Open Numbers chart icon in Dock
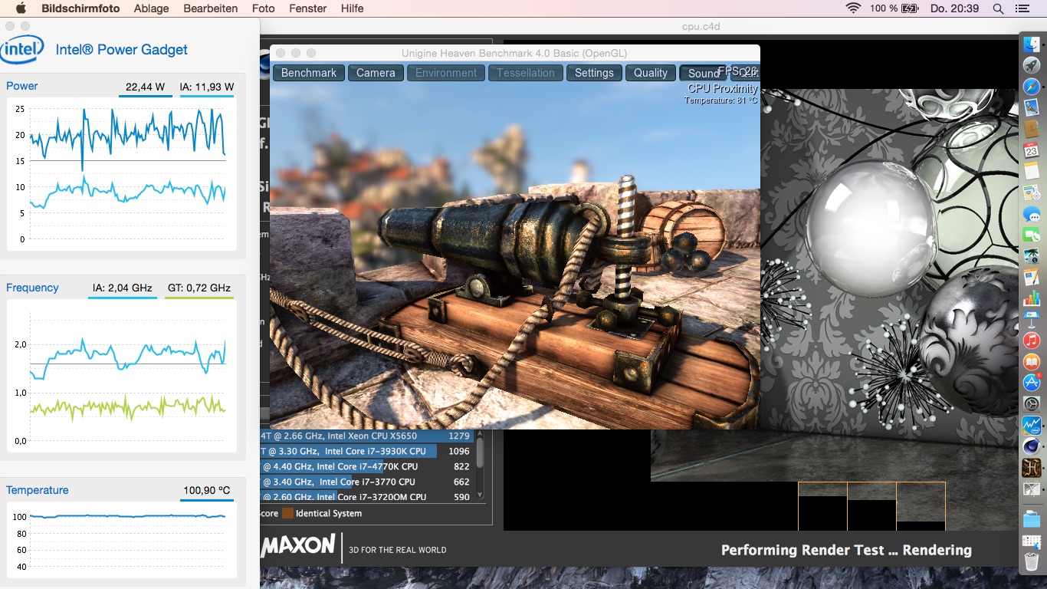This screenshot has width=1047, height=589. click(x=1032, y=298)
